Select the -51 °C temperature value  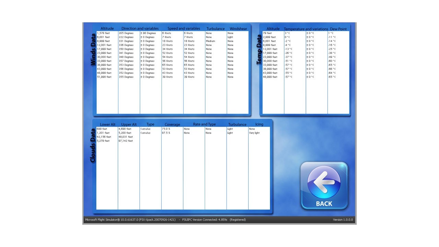[288, 61]
